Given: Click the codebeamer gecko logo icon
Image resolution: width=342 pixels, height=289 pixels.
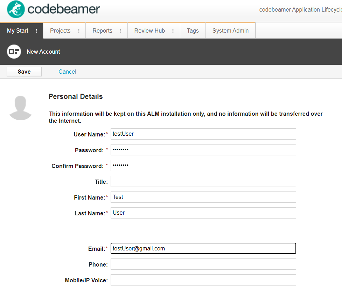Looking at the screenshot, I should (16, 9).
